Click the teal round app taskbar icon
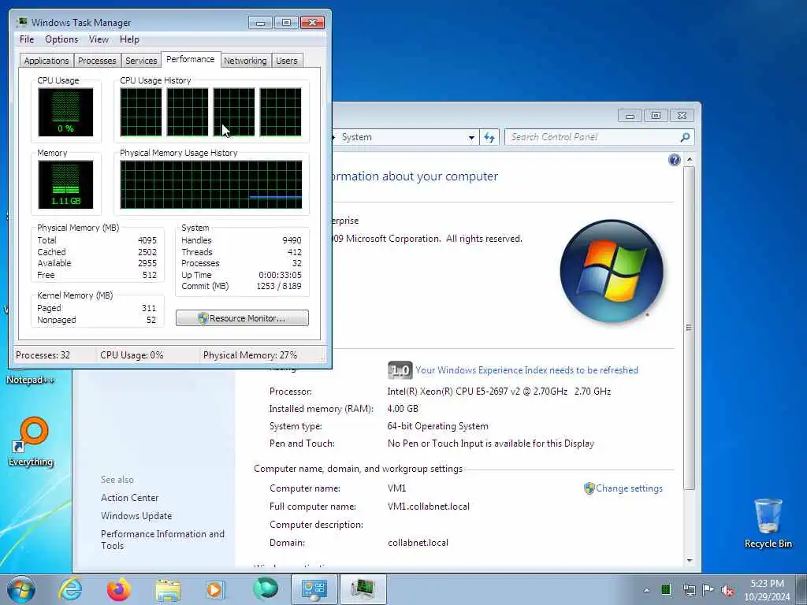 pyautogui.click(x=265, y=588)
